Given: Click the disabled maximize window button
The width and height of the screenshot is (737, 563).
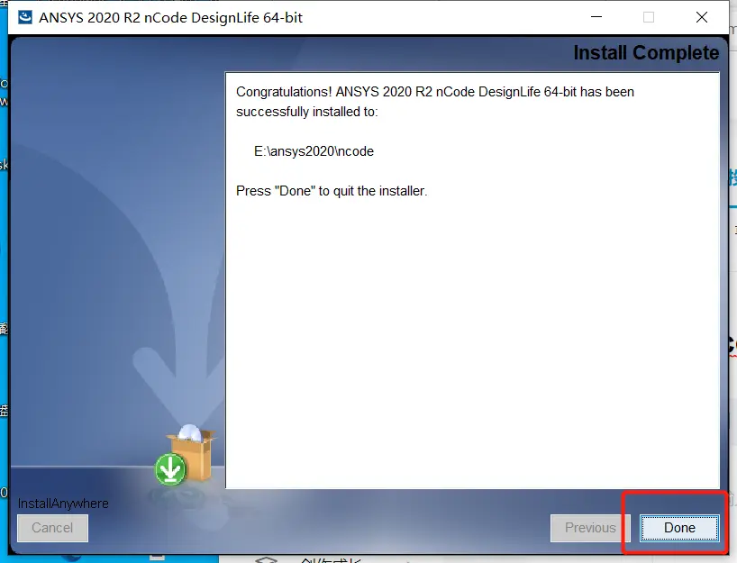Looking at the screenshot, I should coord(649,17).
